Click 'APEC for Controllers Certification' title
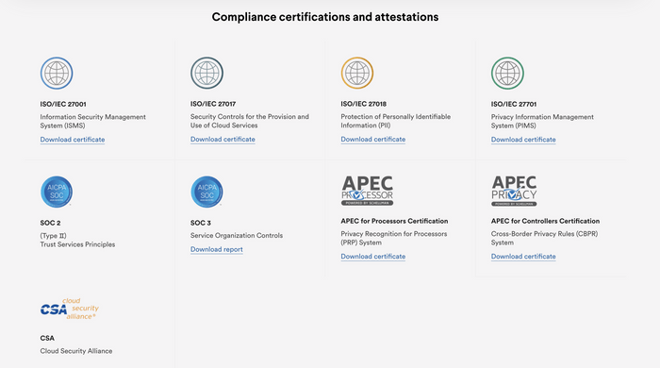 click(x=545, y=221)
